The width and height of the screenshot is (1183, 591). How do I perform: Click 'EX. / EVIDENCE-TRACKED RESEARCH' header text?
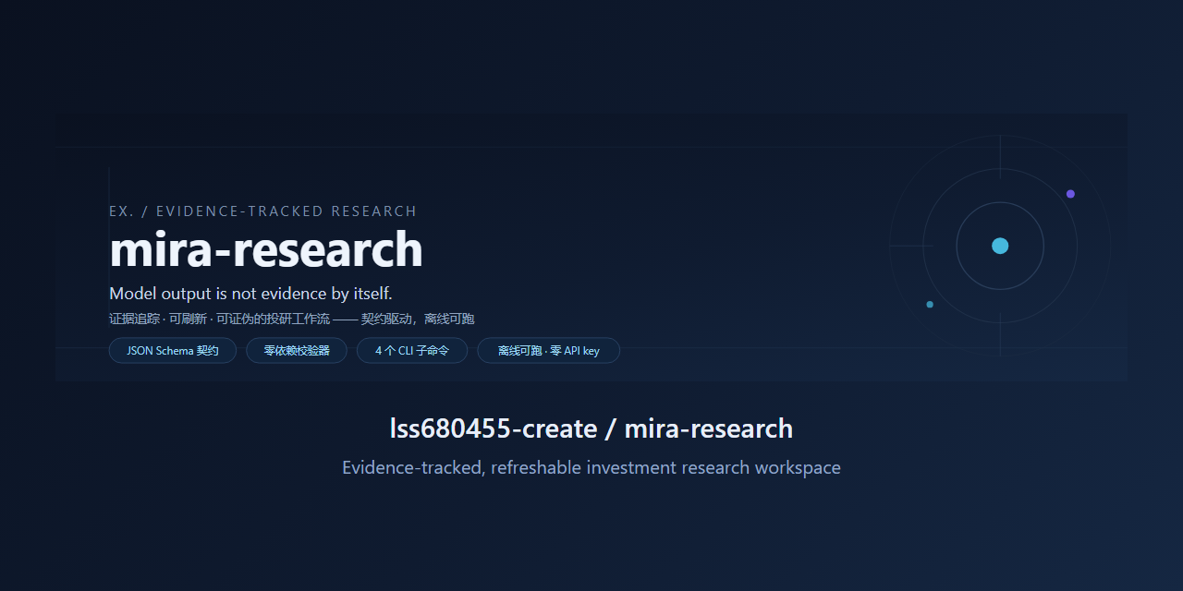click(263, 211)
